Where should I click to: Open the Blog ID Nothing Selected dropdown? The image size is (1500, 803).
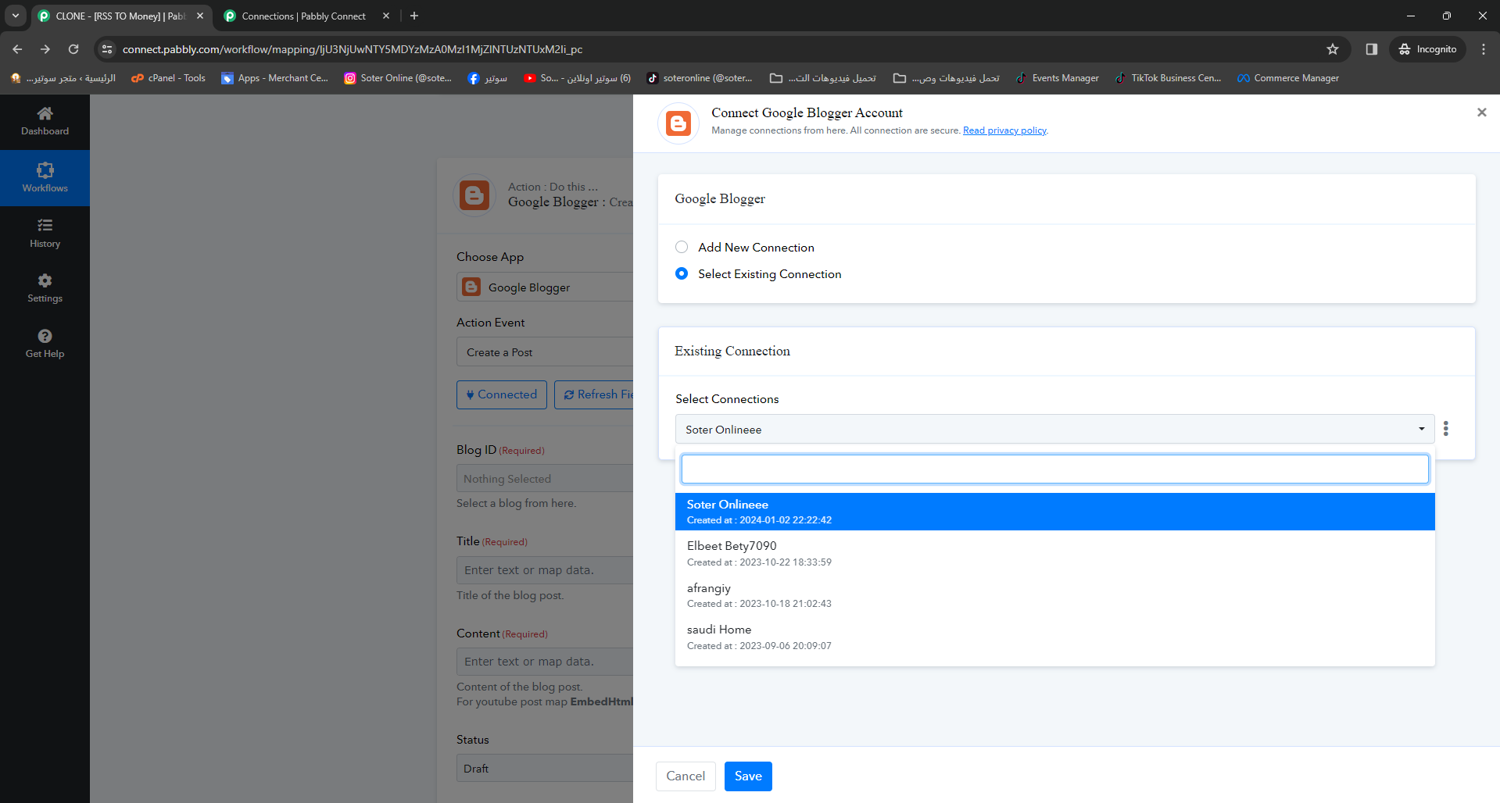click(545, 478)
